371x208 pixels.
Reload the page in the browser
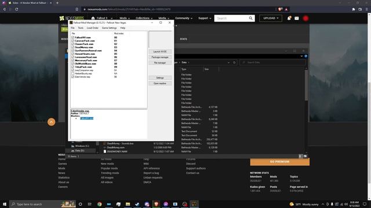pyautogui.click(x=17, y=9)
